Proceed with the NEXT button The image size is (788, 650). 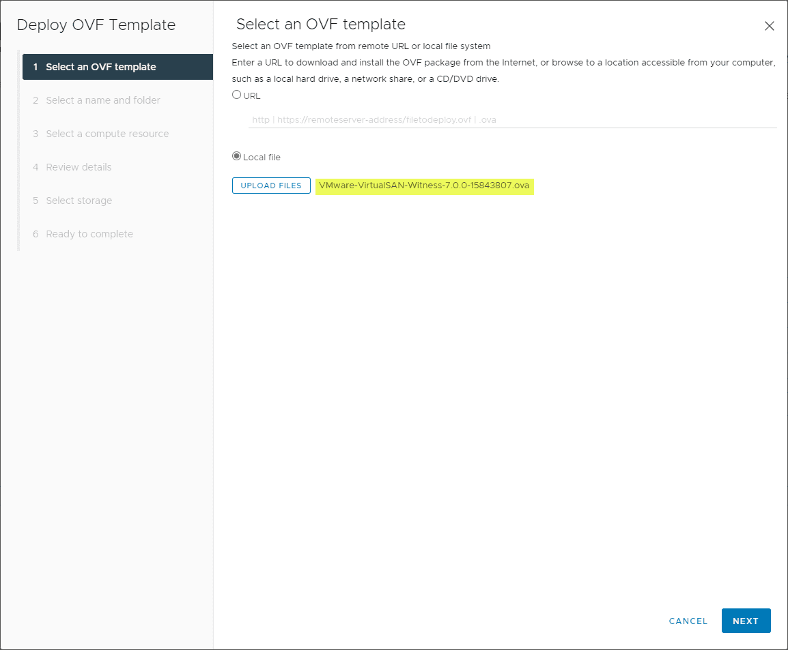[x=746, y=621]
